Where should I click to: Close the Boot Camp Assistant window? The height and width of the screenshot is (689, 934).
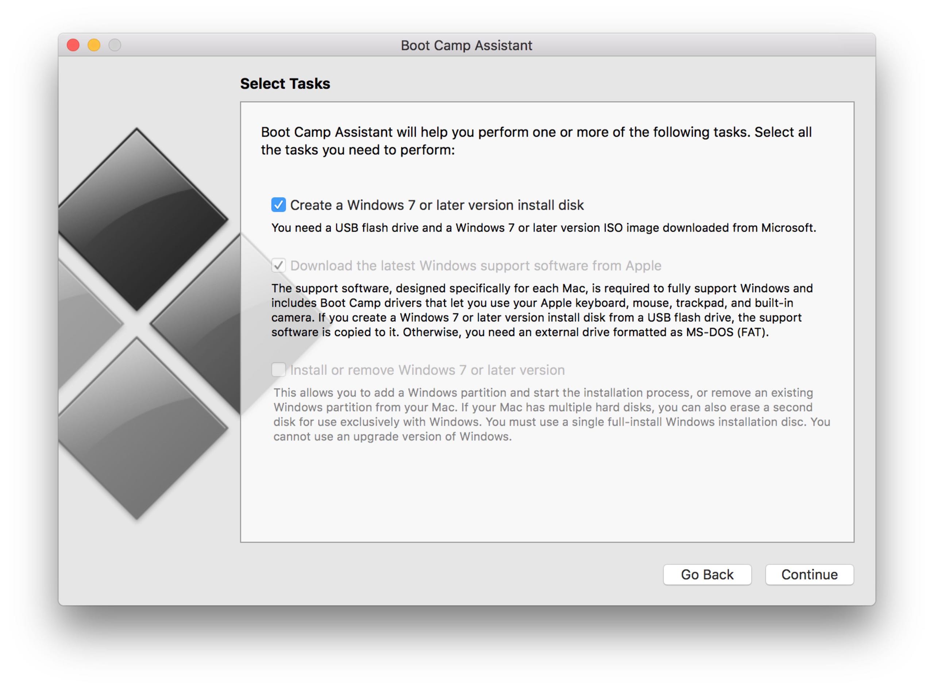(73, 45)
